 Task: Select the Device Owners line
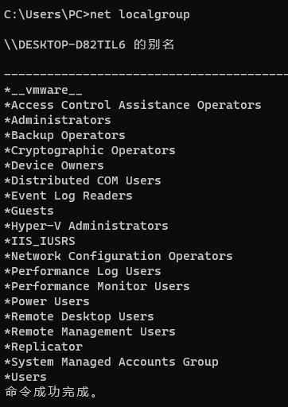click(x=54, y=165)
